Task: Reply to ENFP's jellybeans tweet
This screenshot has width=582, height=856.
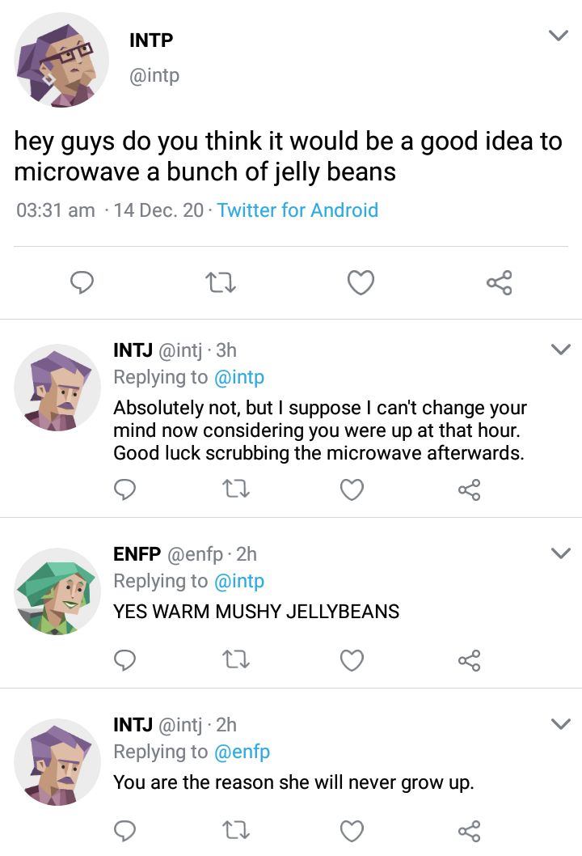Action: 124,661
